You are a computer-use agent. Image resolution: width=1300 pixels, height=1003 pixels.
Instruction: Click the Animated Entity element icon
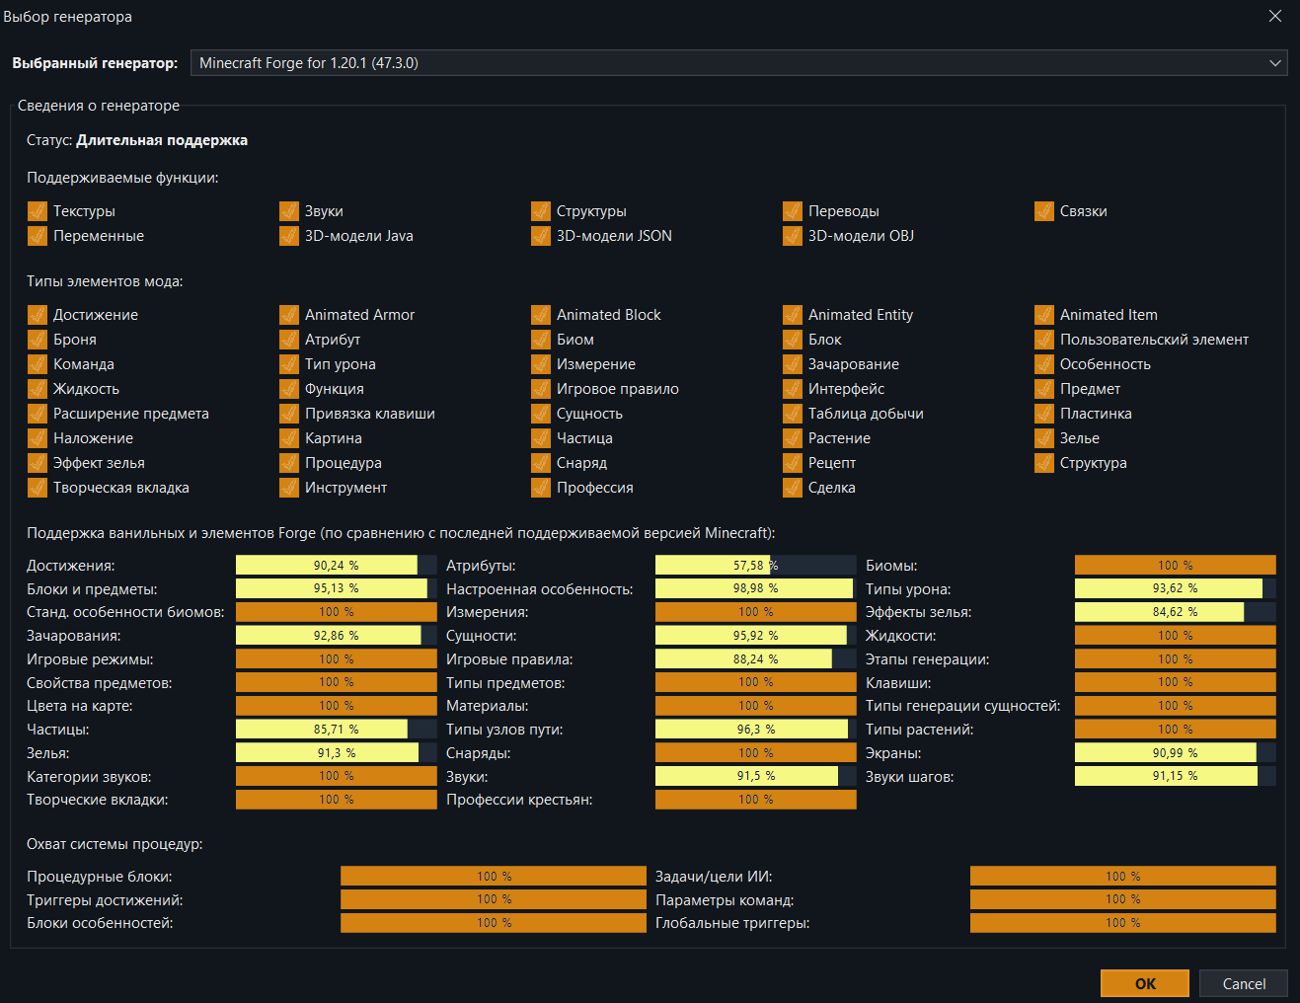click(x=793, y=315)
